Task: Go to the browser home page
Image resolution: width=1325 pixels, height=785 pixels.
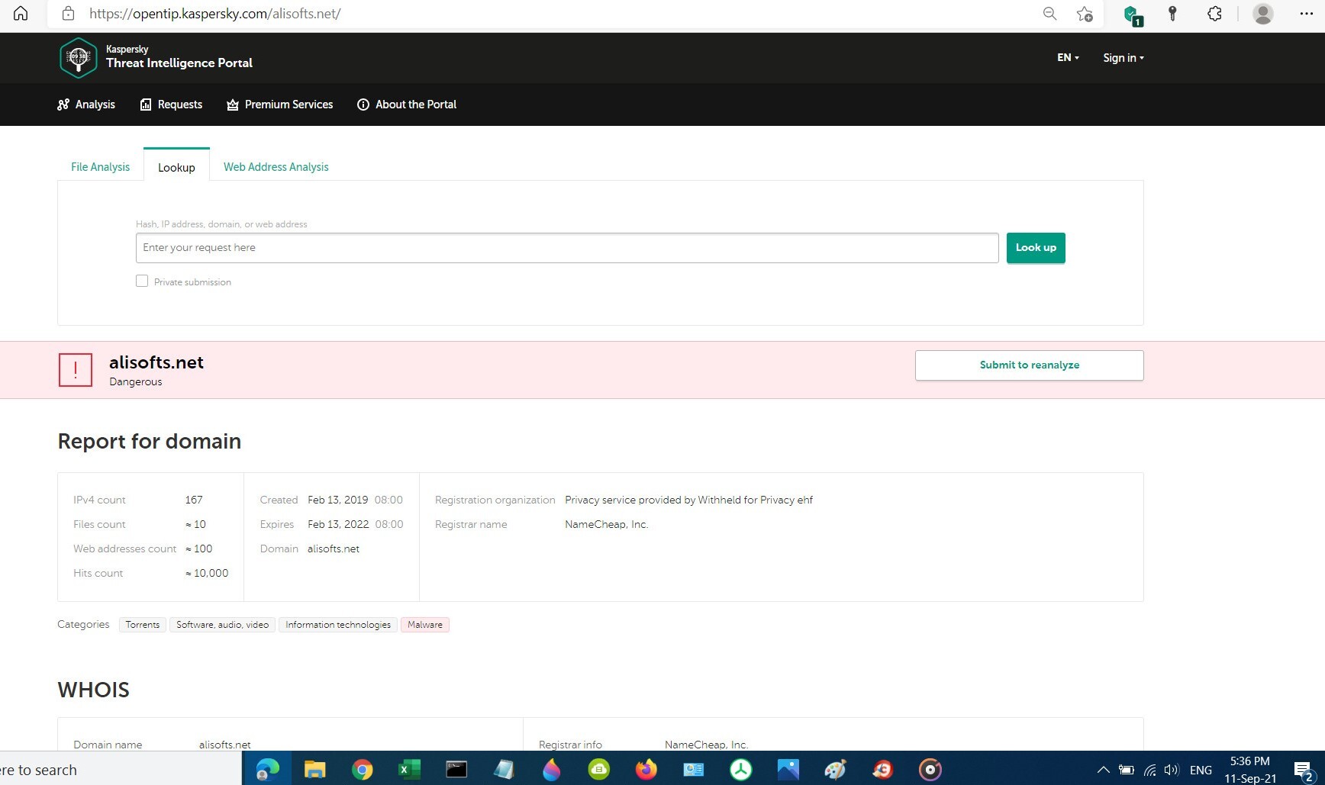Action: click(21, 14)
